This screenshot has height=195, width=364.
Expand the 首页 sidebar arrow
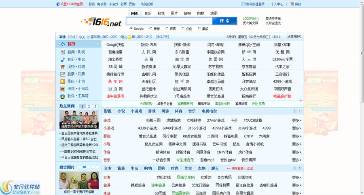pos(98,44)
